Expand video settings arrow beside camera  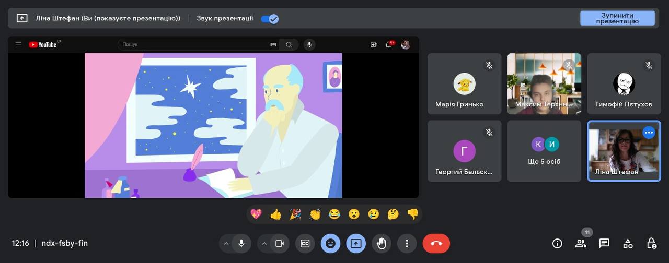[x=264, y=243]
